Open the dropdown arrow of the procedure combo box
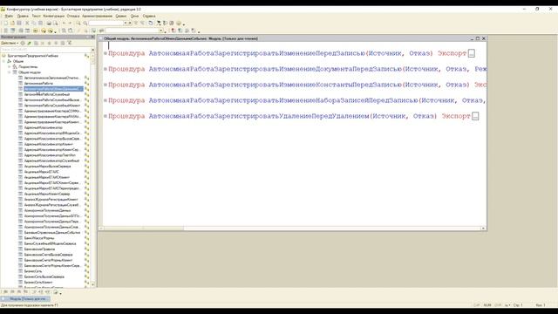Viewport: 558px width, 314px height. [x=161, y=31]
